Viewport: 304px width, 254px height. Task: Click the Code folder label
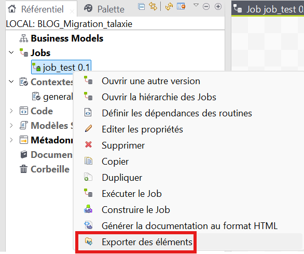pos(42,111)
